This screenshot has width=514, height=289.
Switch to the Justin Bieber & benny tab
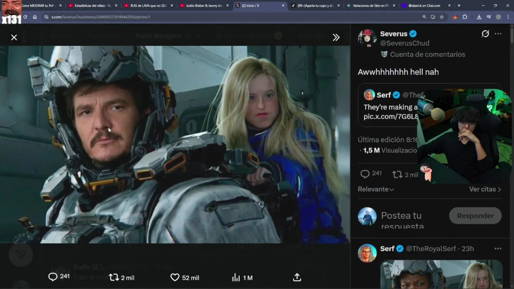pyautogui.click(x=204, y=6)
